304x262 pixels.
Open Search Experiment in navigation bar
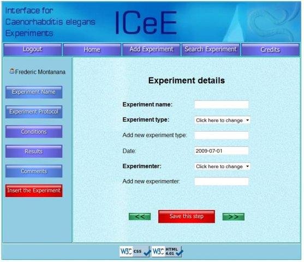click(x=211, y=50)
